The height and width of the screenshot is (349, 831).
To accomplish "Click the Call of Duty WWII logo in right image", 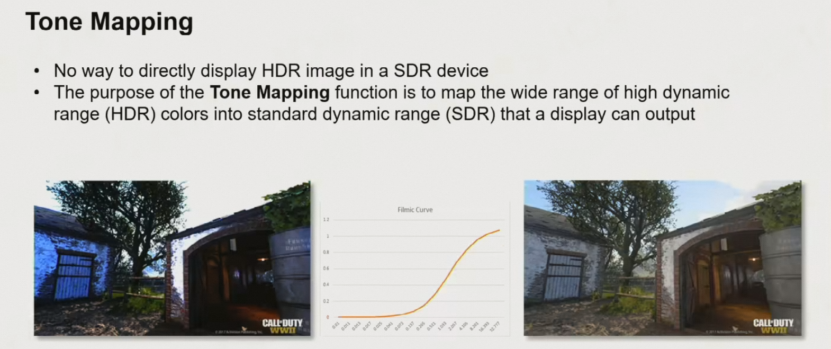I will [773, 326].
